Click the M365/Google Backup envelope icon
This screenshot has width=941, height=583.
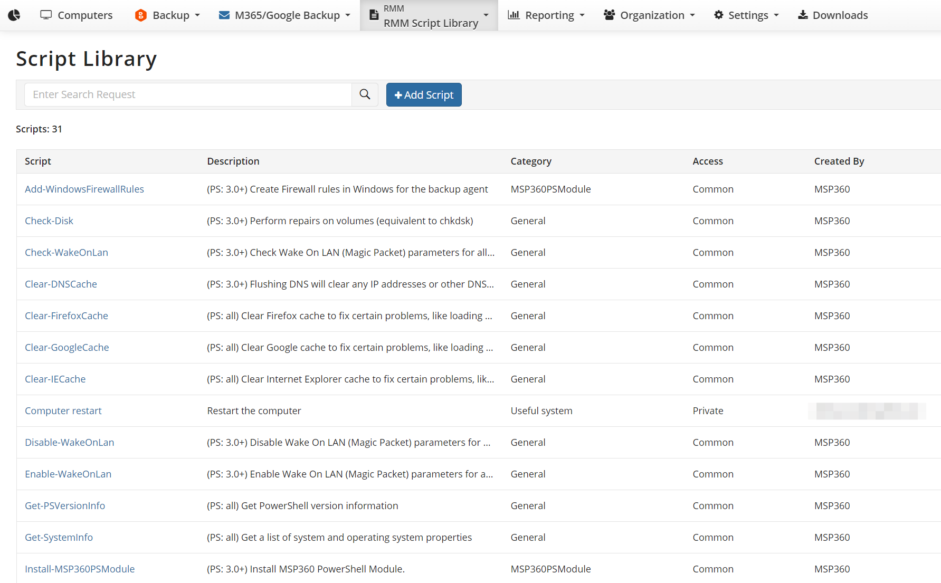(x=224, y=15)
